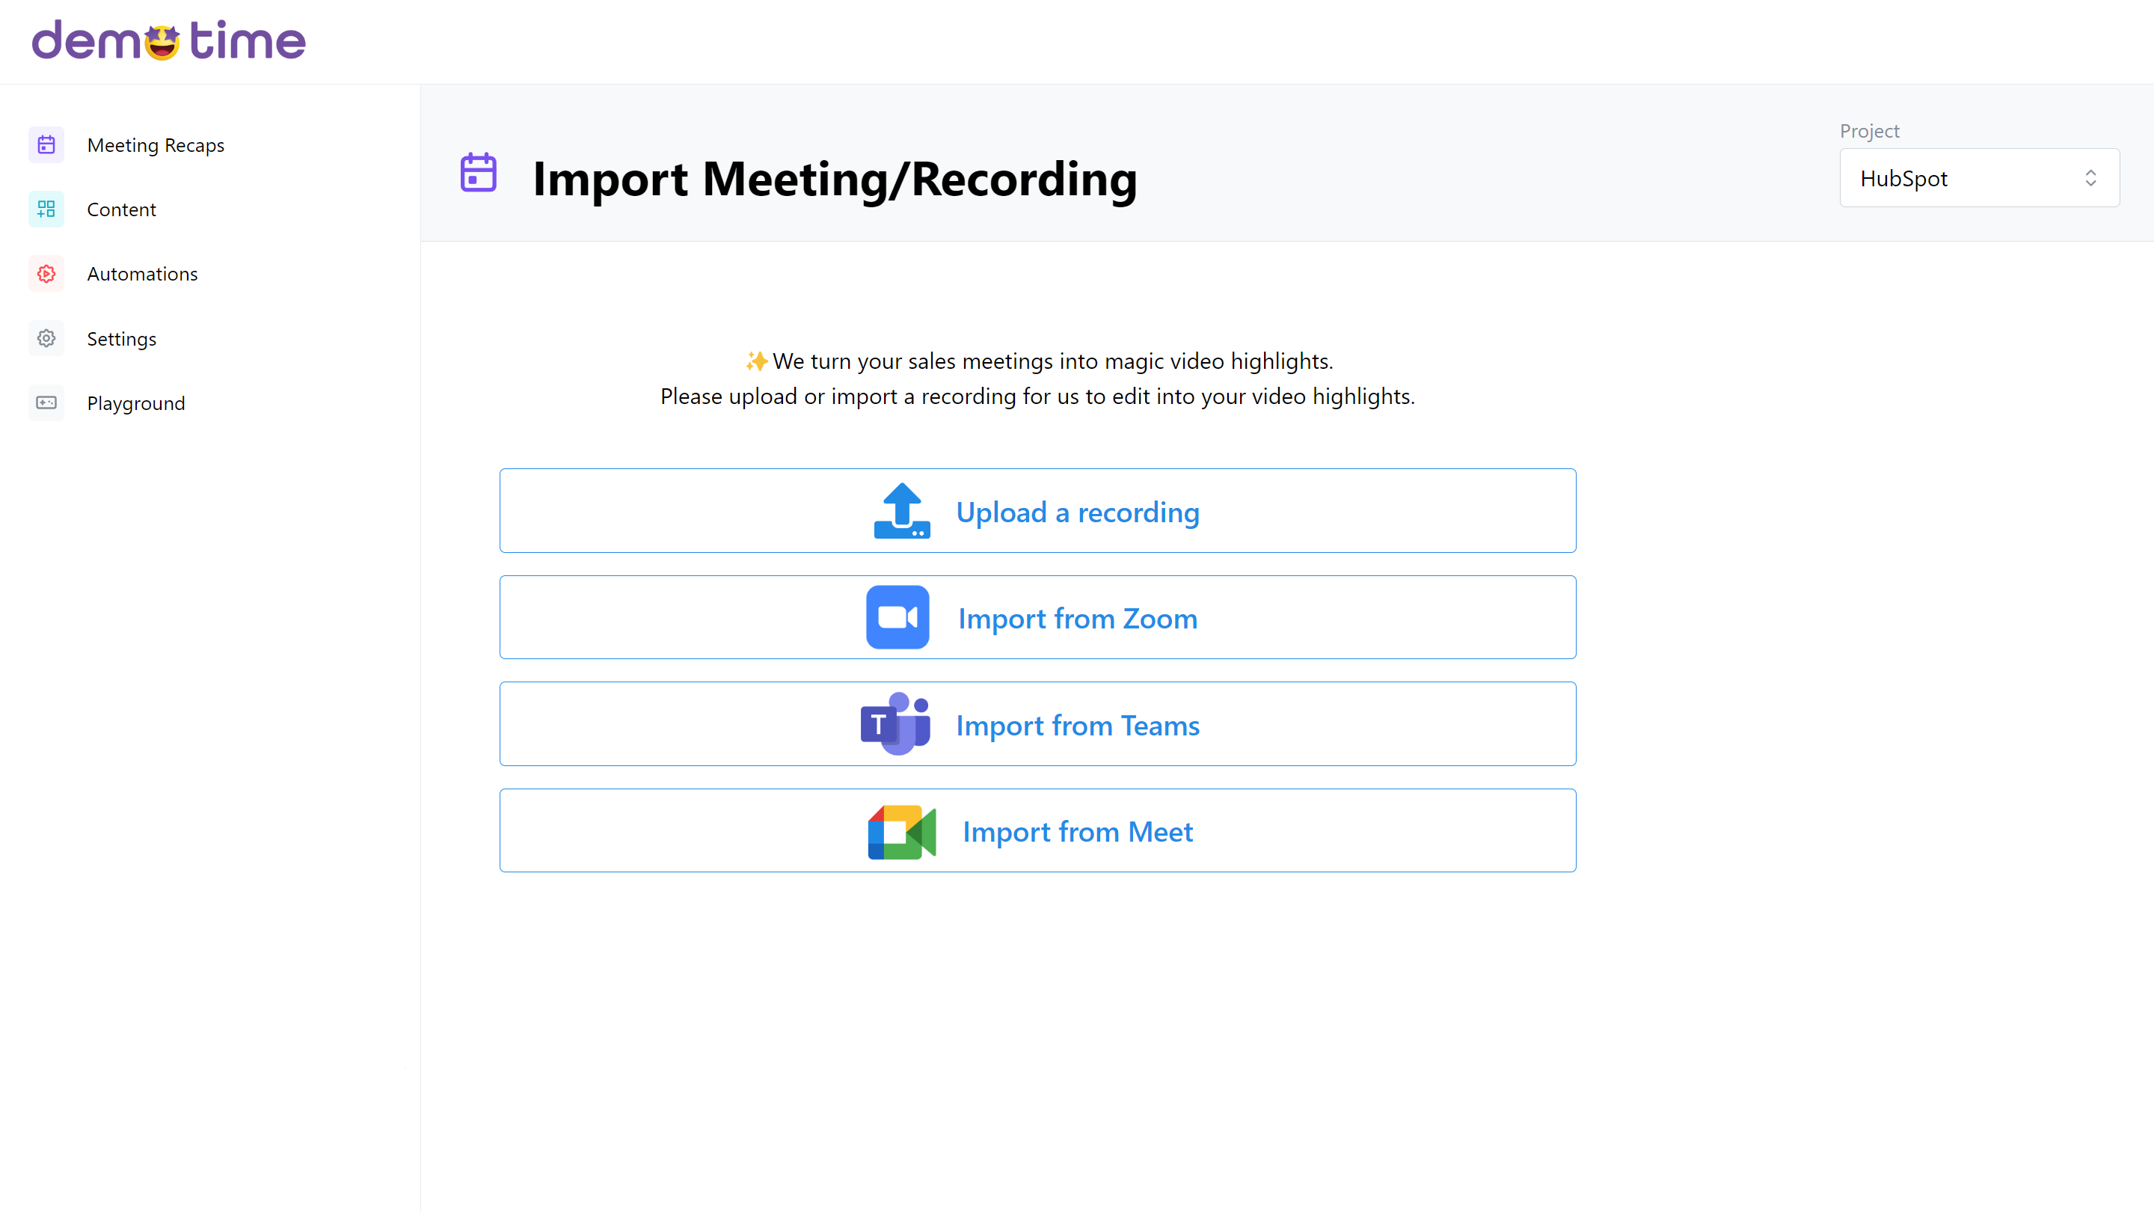Click the project selector up-down chevron
2154x1212 pixels.
2090,178
